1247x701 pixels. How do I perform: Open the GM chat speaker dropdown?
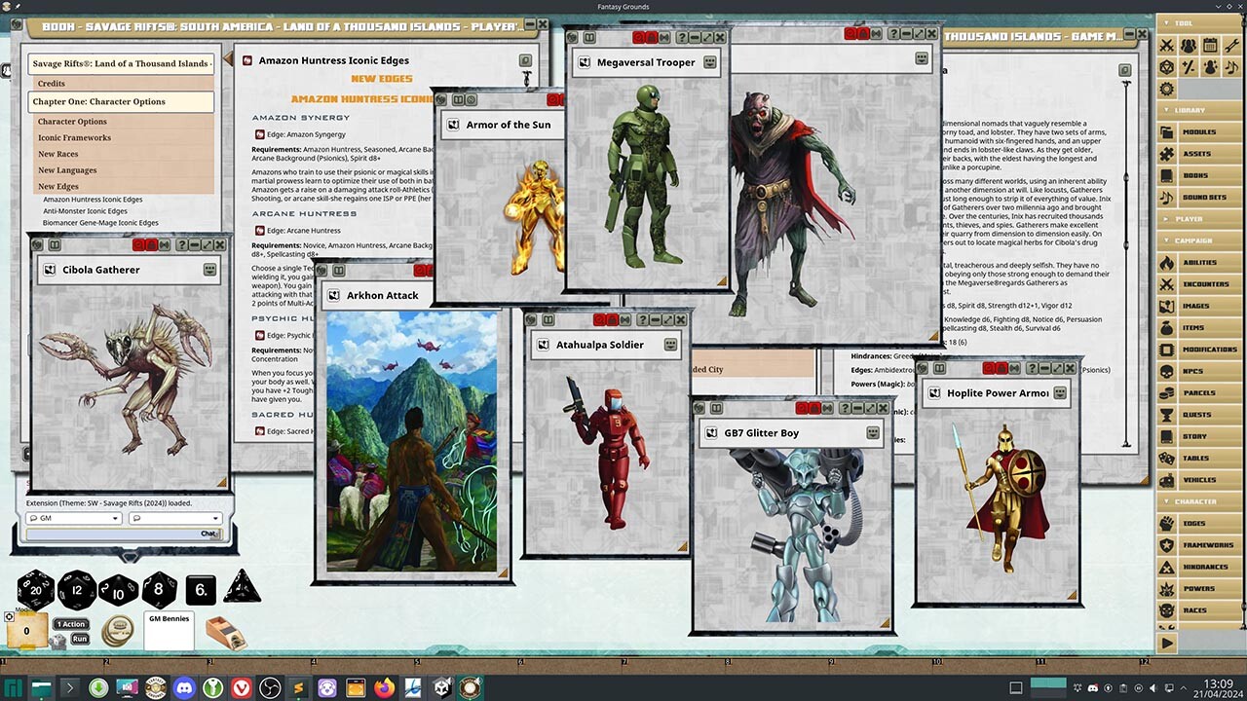(x=115, y=518)
